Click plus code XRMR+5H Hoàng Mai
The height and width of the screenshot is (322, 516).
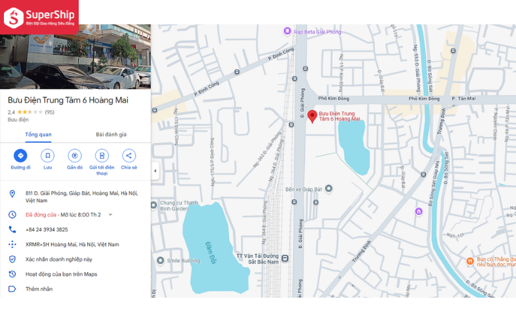(72, 244)
